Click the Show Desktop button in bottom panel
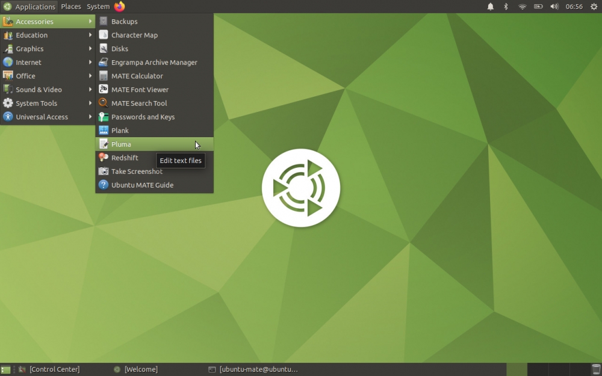The image size is (602, 376). tap(5, 369)
